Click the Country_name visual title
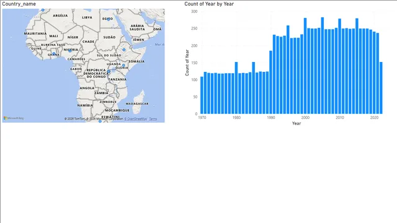 pyautogui.click(x=19, y=4)
